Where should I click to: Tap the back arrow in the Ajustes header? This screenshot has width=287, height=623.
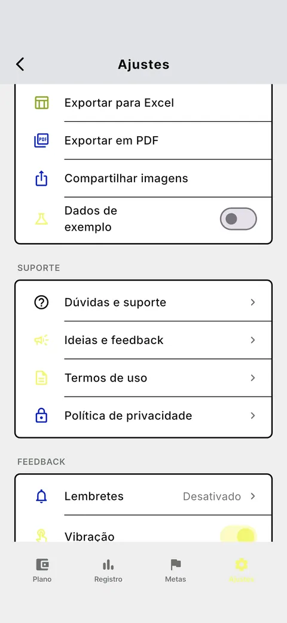[20, 64]
